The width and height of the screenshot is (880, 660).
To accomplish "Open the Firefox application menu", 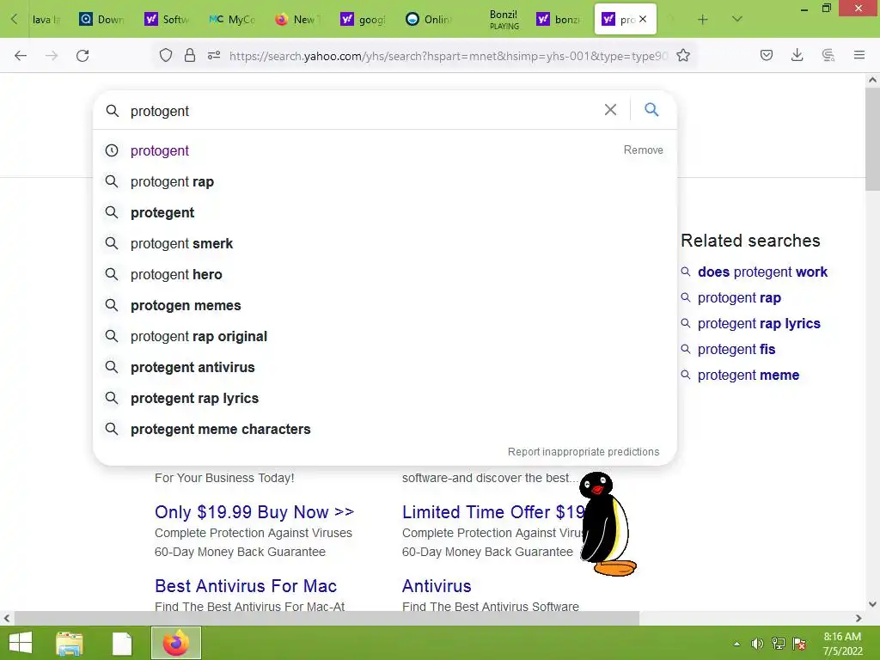I will [x=859, y=55].
